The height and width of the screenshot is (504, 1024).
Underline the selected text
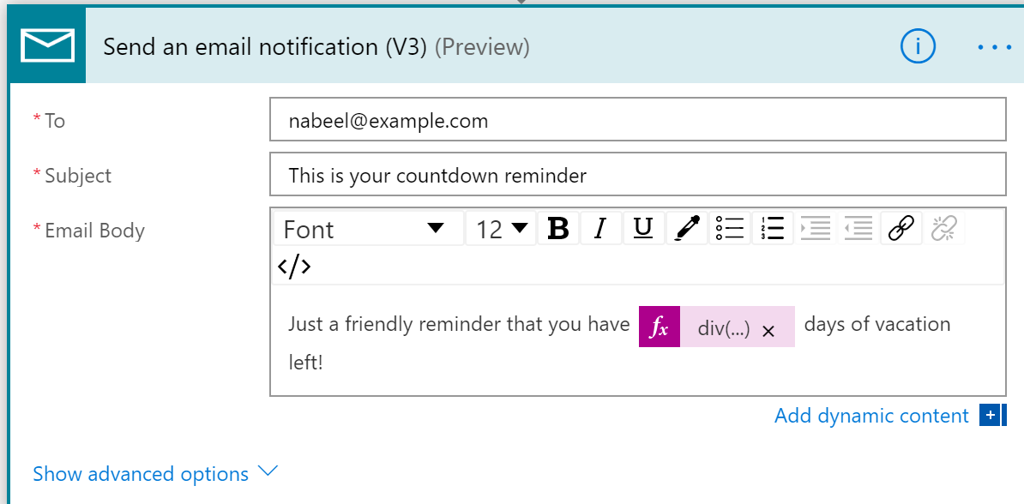[x=643, y=228]
